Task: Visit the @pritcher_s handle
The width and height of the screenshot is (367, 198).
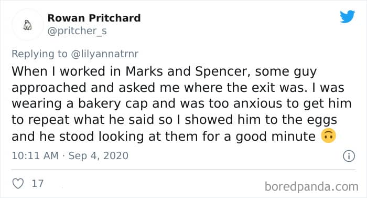Action: pos(77,31)
